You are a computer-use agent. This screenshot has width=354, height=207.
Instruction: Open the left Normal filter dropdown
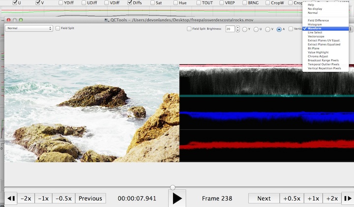pos(29,28)
